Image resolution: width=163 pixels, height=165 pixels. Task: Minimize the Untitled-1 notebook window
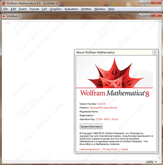pyautogui.click(x=142, y=15)
